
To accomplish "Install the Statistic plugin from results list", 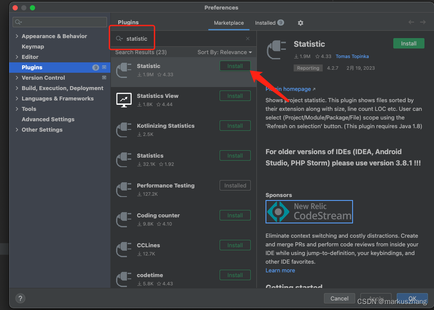I will point(235,66).
